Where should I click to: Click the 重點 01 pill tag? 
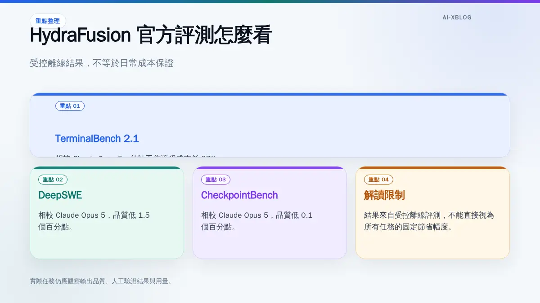(70, 106)
